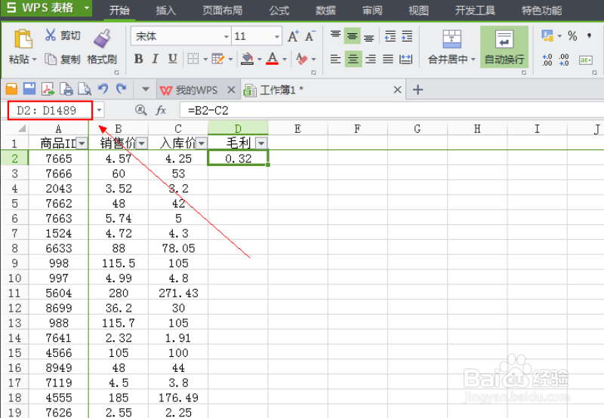Image resolution: width=604 pixels, height=418 pixels.
Task: Add a new document tab with plus
Action: (x=418, y=90)
